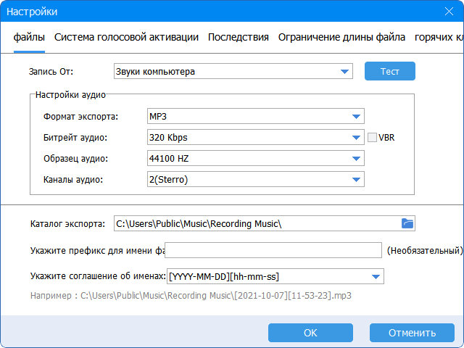
Task: Click the folder browse icon for export directory
Action: pyautogui.click(x=407, y=223)
